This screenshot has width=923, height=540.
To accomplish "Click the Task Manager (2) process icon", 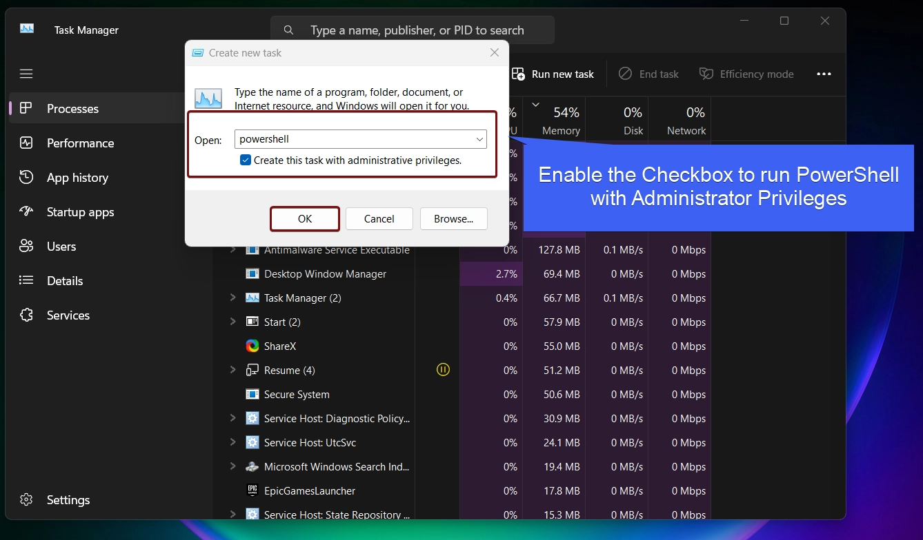I will [x=252, y=298].
